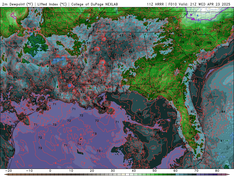
Task: Click the "11Z HRRR" model run text
Action: [x=155, y=4]
